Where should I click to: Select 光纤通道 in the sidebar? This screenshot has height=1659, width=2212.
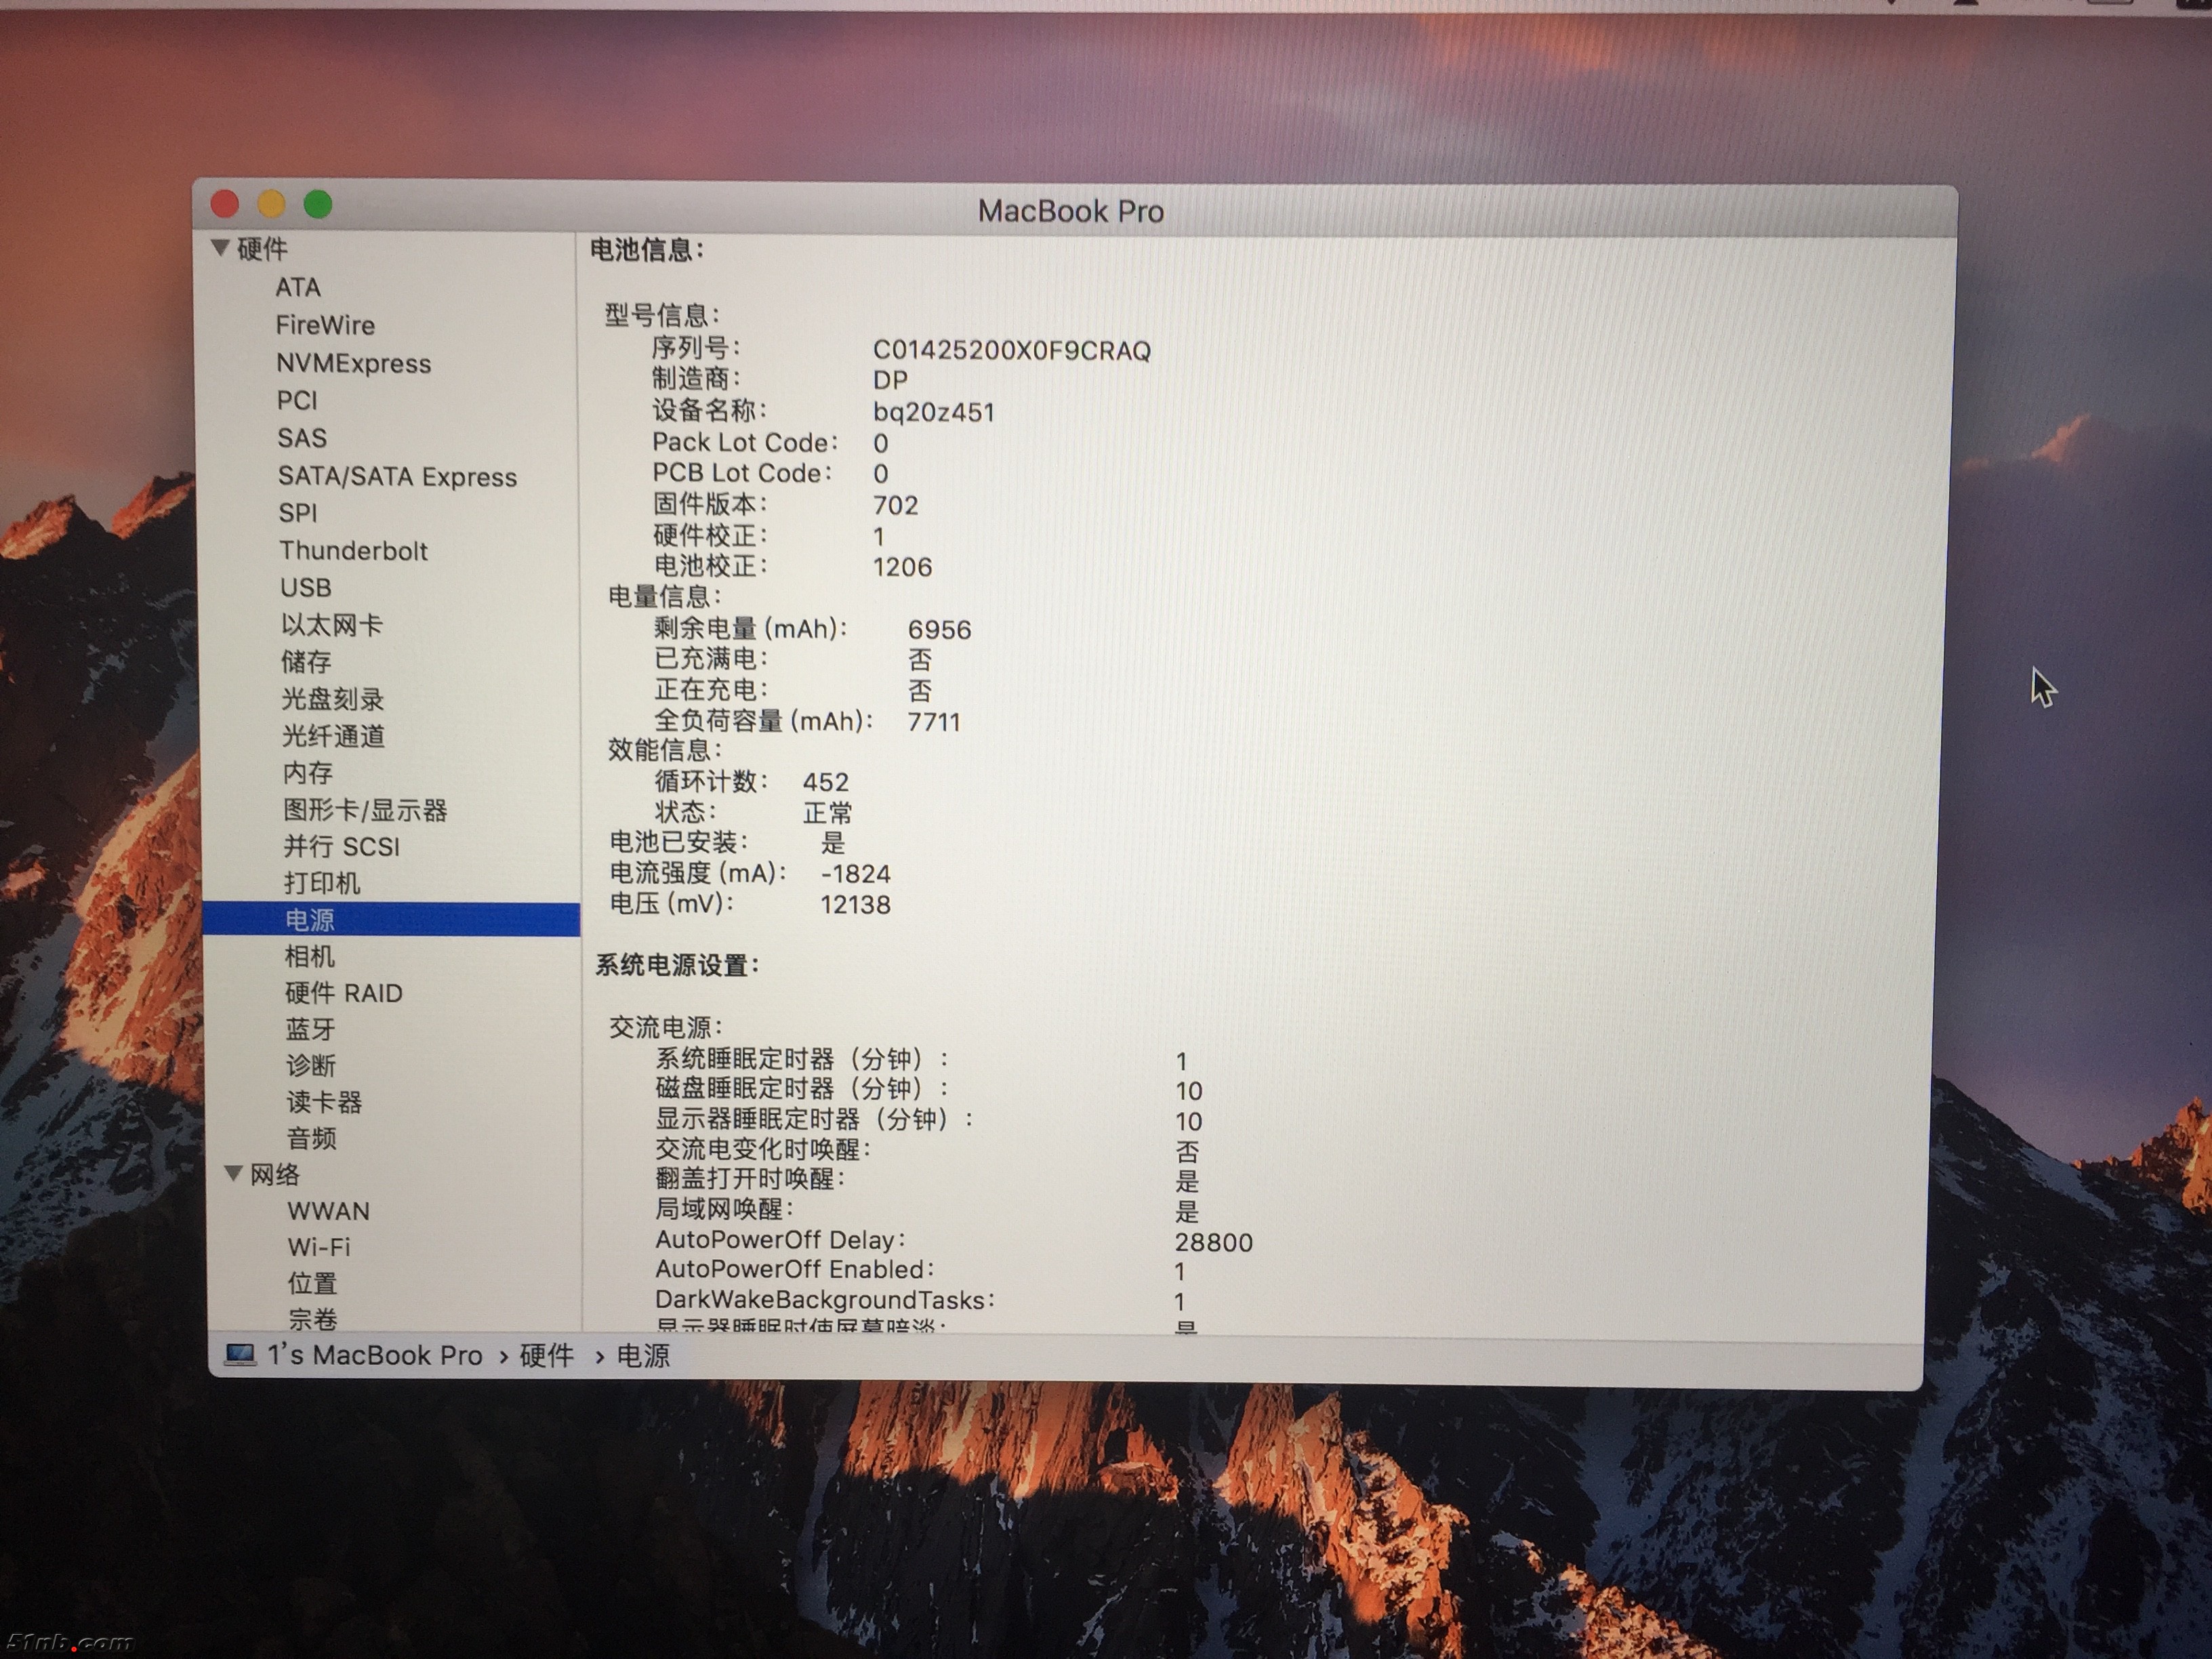tap(334, 736)
